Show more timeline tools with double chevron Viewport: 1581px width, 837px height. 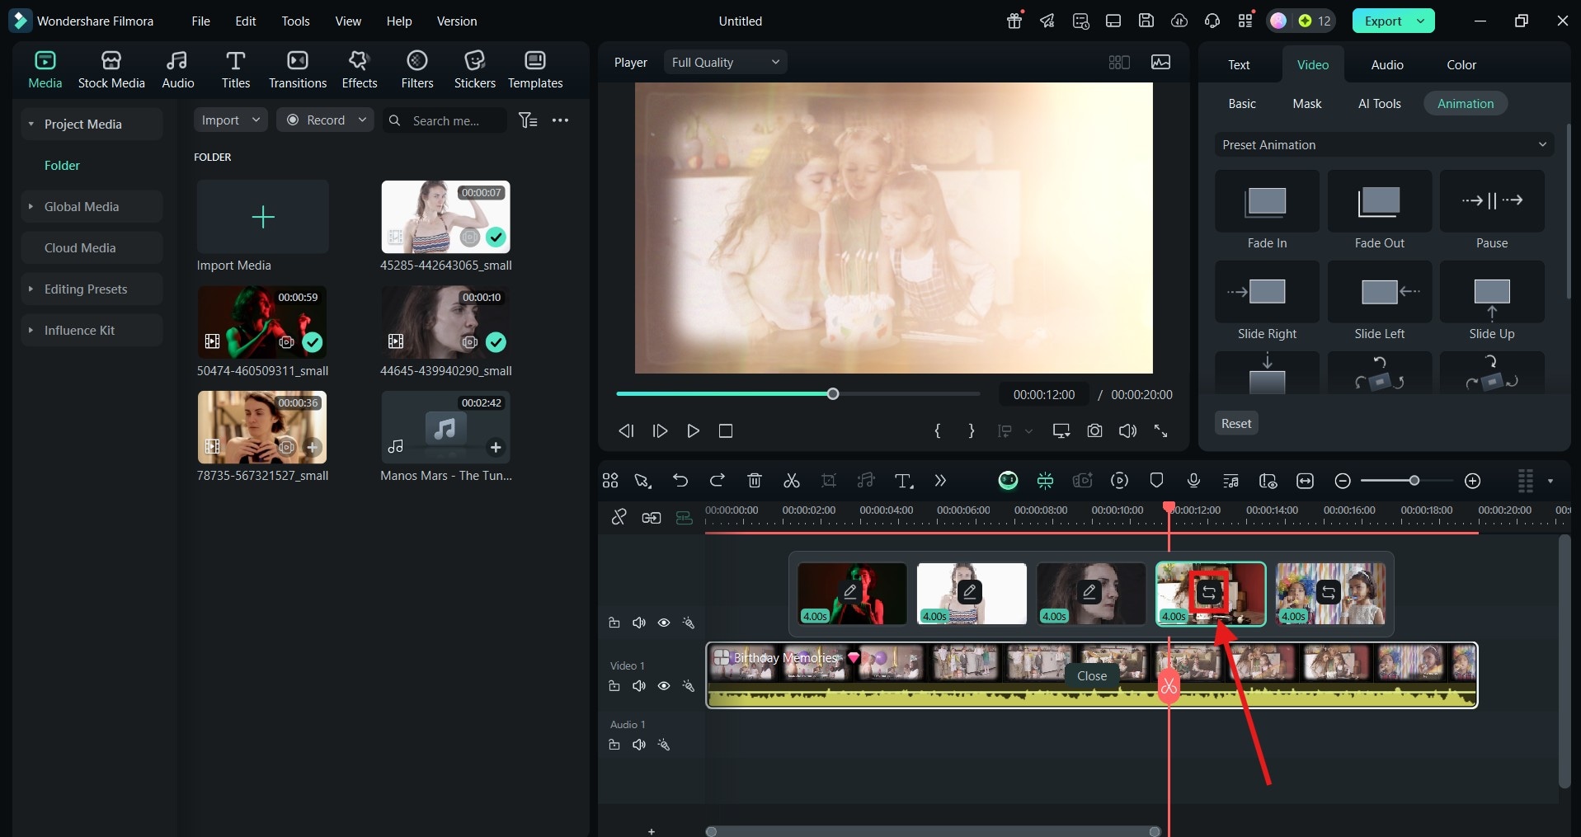(x=940, y=481)
